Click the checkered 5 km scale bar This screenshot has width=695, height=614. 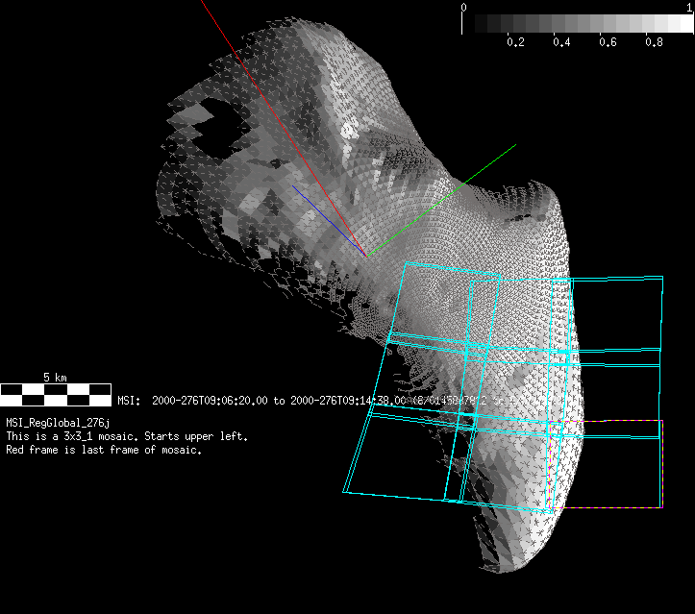pos(56,395)
